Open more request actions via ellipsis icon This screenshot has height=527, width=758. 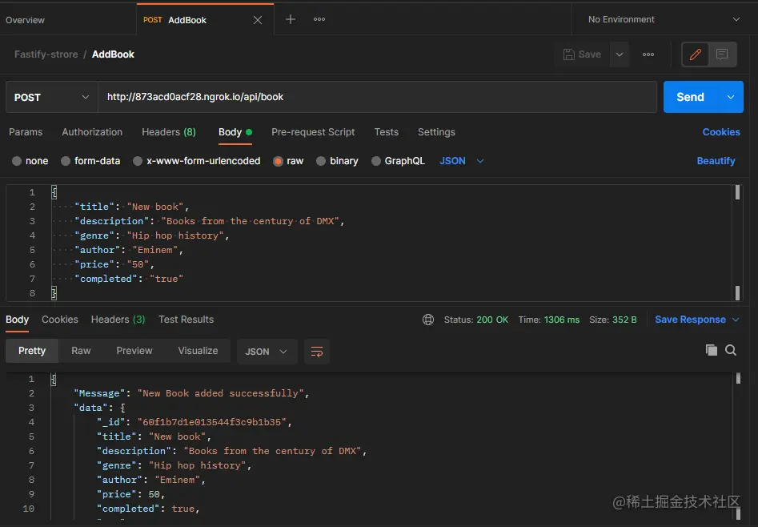[x=648, y=54]
